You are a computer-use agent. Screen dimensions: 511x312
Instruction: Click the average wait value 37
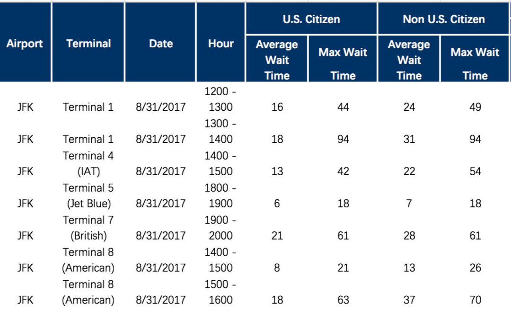pyautogui.click(x=409, y=300)
